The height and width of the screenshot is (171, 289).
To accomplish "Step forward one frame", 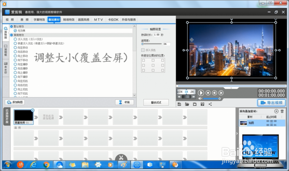I will point(221,93).
